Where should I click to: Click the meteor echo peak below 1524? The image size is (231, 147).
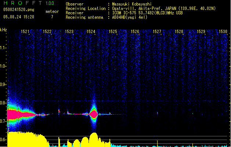(94, 114)
